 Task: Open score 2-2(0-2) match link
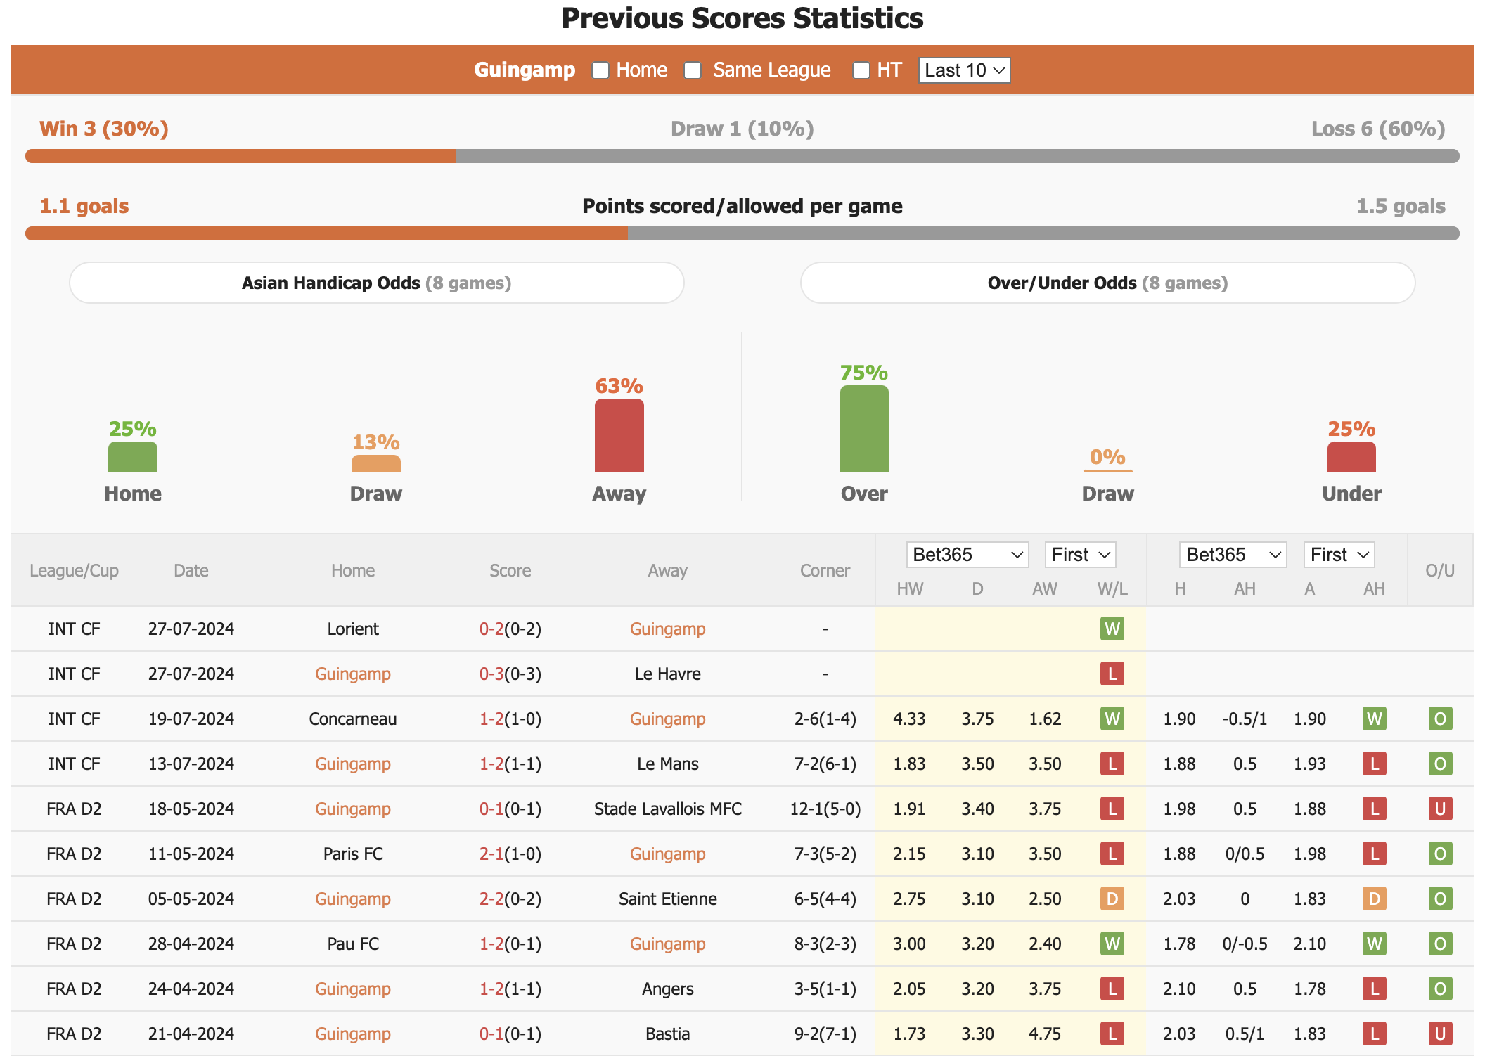[510, 899]
